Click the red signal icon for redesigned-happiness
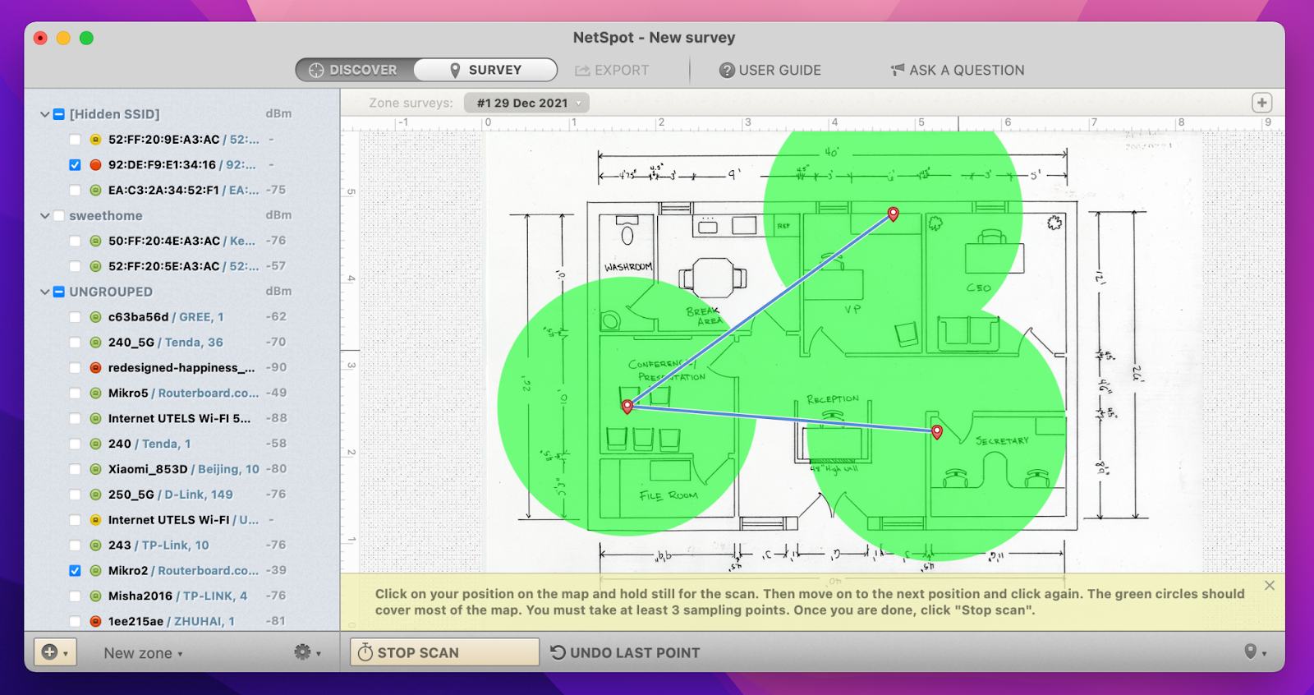This screenshot has height=695, width=1314. pyautogui.click(x=95, y=368)
